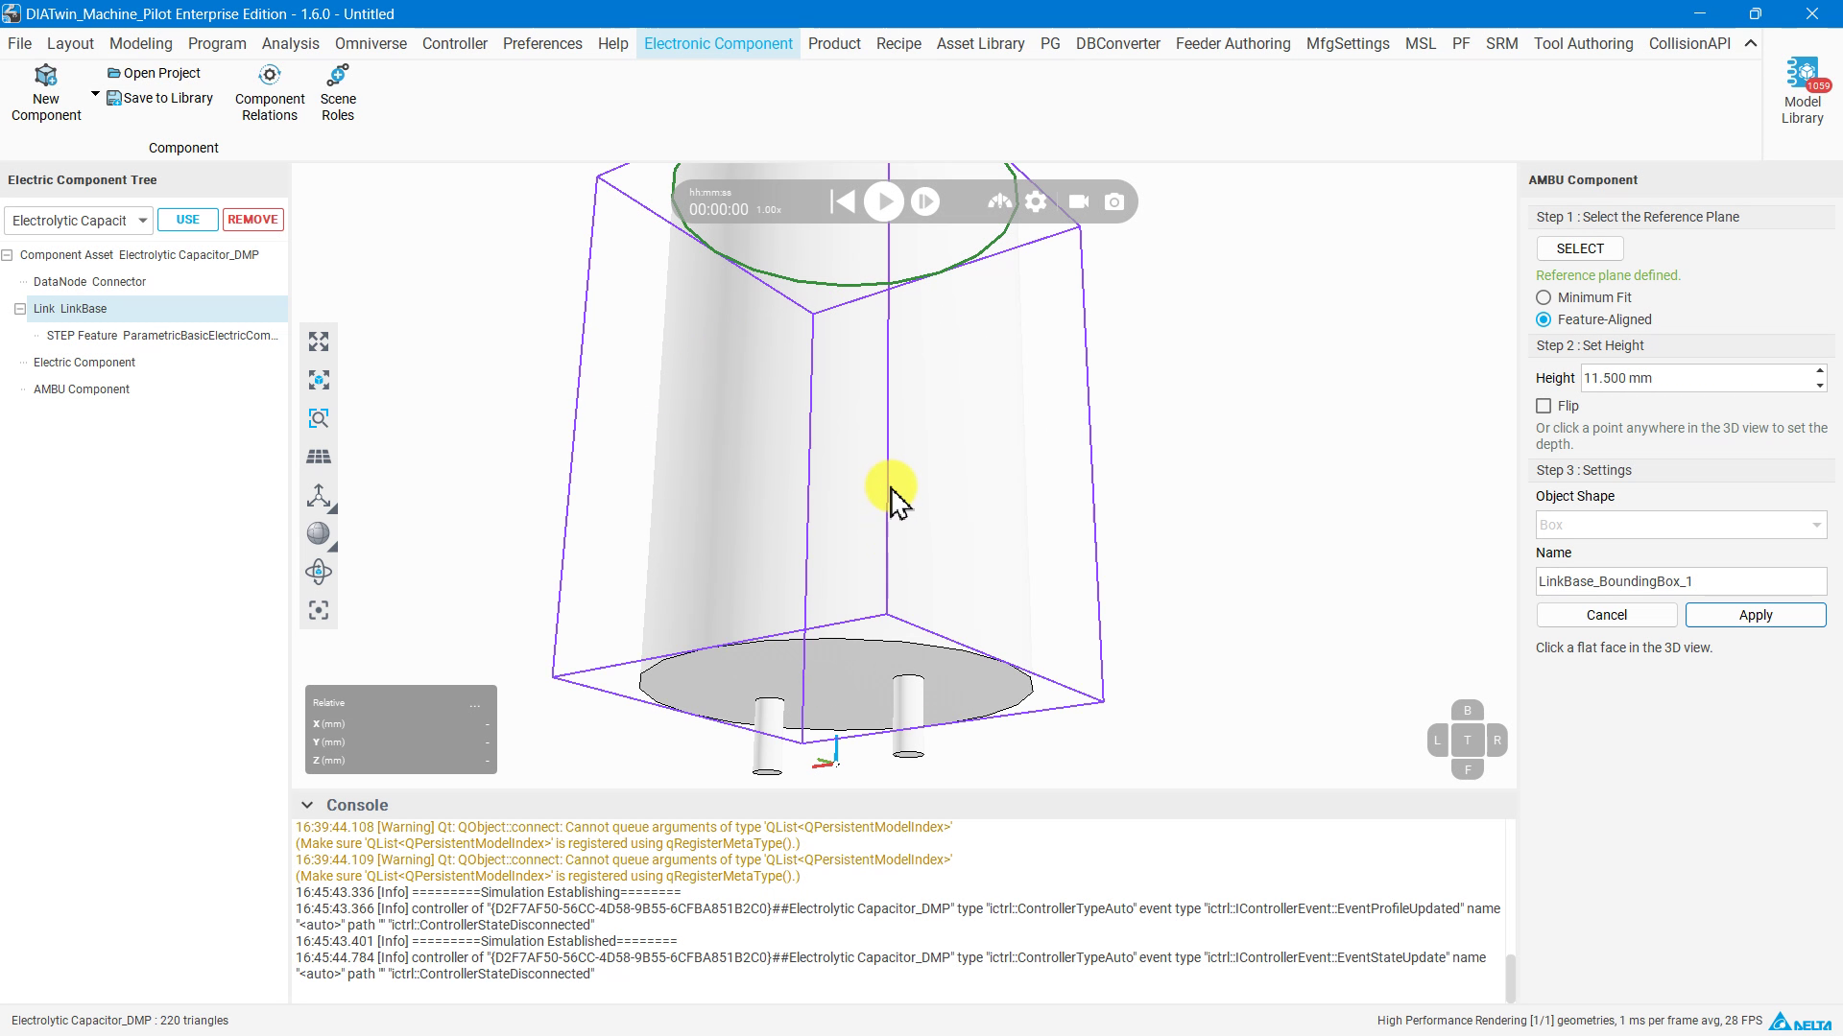The width and height of the screenshot is (1843, 1036).
Task: Click SELECT for the reference plane
Action: click(1580, 248)
